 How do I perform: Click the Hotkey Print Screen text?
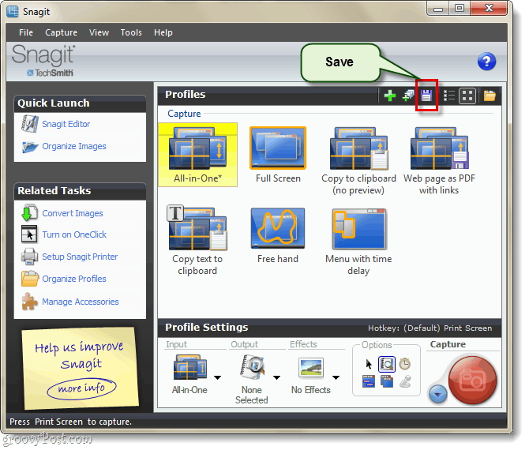click(430, 328)
